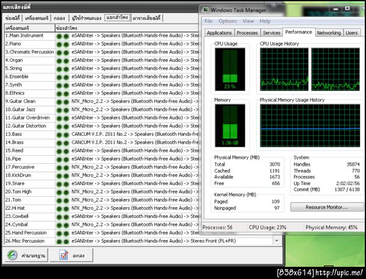
Task: Click right green indicator in 3.Chromatic Percussion row
Action: pos(66,52)
